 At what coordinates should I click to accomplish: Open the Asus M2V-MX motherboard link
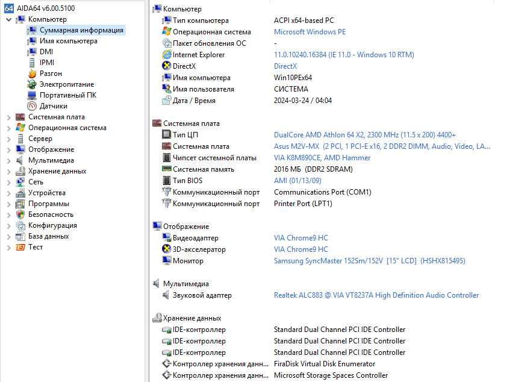tap(382, 146)
